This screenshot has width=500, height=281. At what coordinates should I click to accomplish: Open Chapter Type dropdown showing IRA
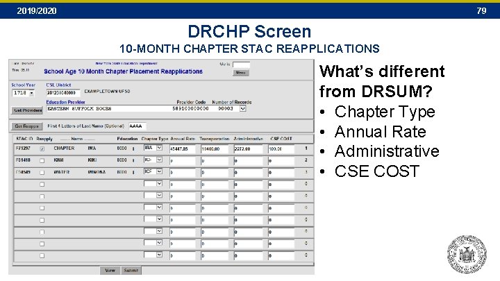pyautogui.click(x=159, y=148)
